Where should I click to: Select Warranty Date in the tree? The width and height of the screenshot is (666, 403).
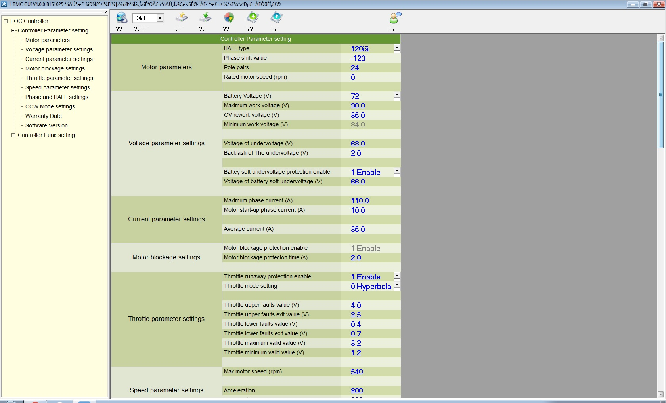[44, 116]
